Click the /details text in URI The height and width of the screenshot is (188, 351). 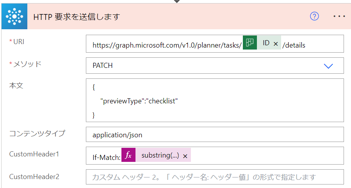[x=294, y=45]
